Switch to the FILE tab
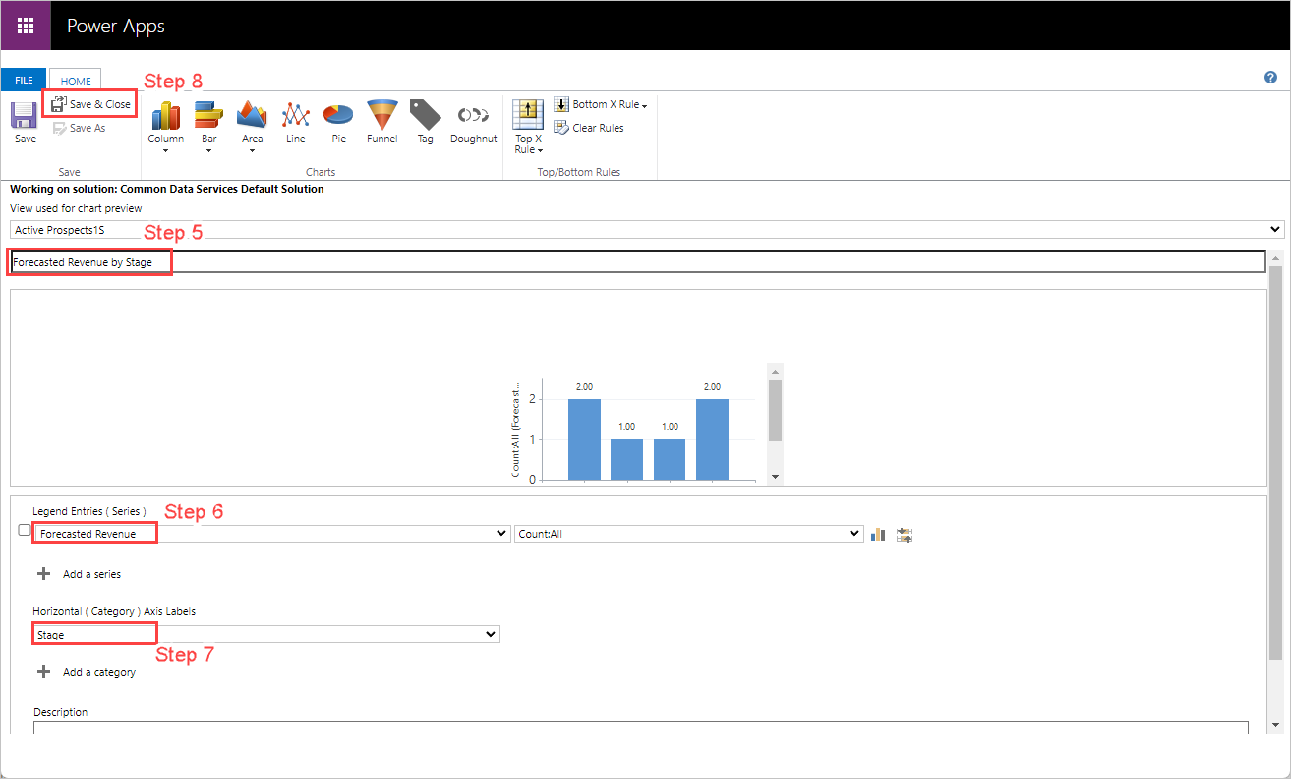The image size is (1291, 779). [23, 80]
